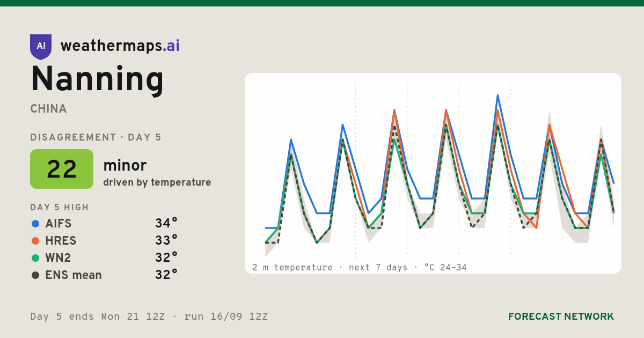644x338 pixels.
Task: Select the HRES 33° high value
Action: (x=166, y=240)
